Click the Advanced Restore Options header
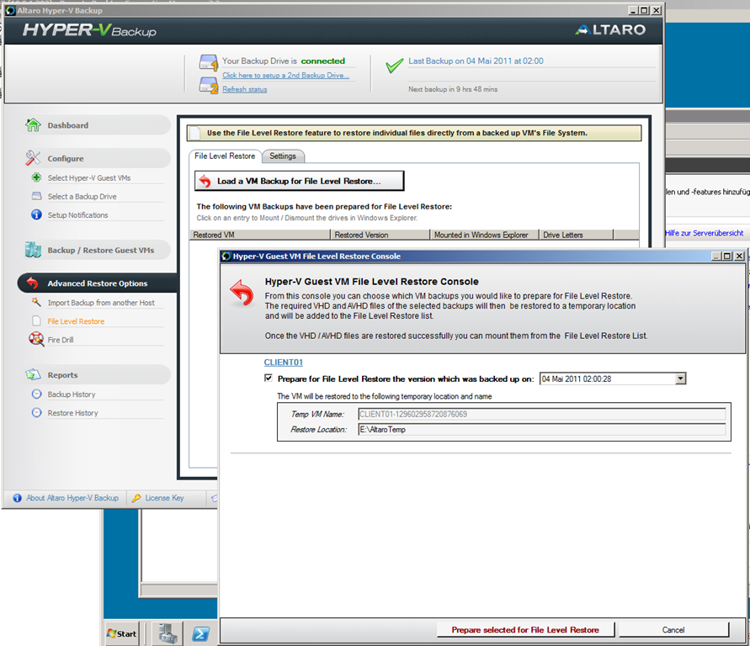This screenshot has width=750, height=646. (98, 283)
